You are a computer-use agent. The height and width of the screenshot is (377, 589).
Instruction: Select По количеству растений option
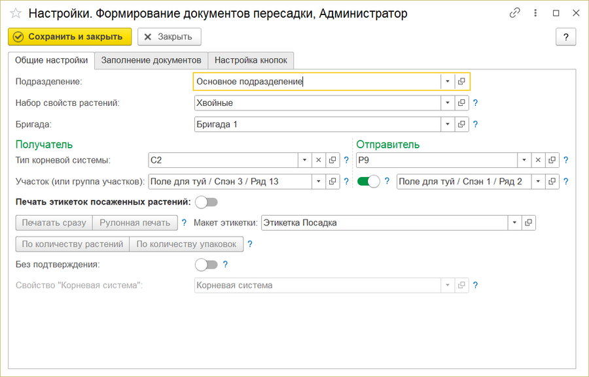click(x=73, y=244)
